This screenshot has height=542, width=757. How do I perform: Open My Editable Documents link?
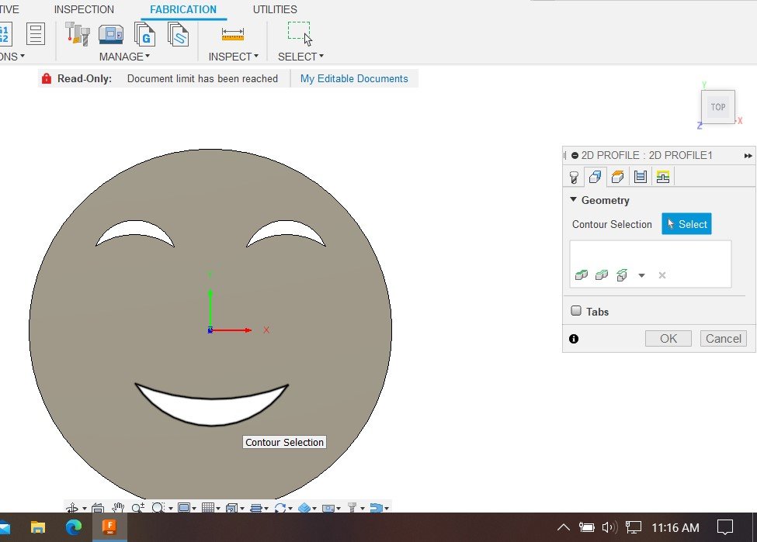click(x=354, y=78)
